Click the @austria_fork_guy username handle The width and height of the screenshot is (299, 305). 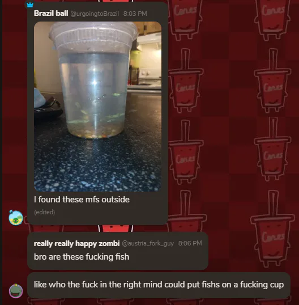[x=148, y=243]
